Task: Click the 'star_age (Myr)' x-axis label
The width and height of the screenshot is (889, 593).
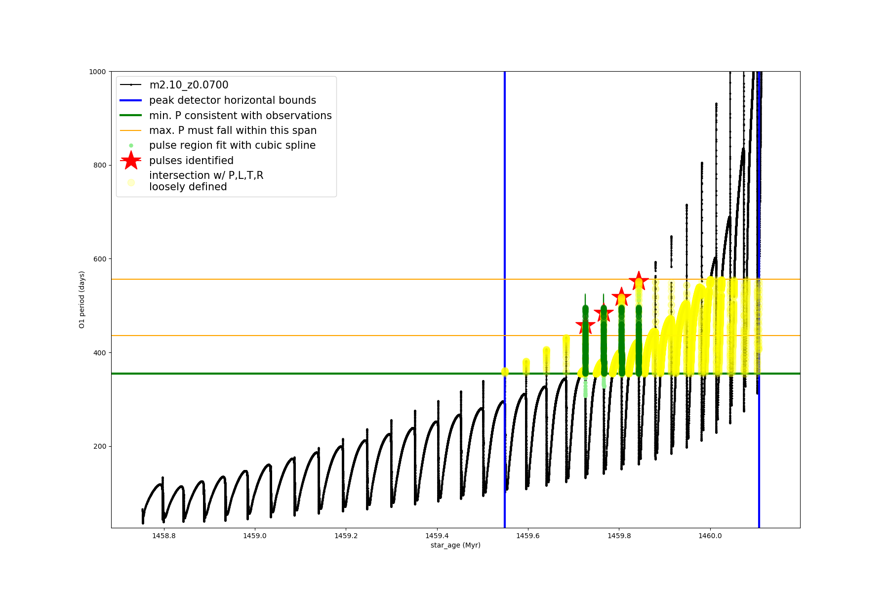Action: (x=455, y=545)
